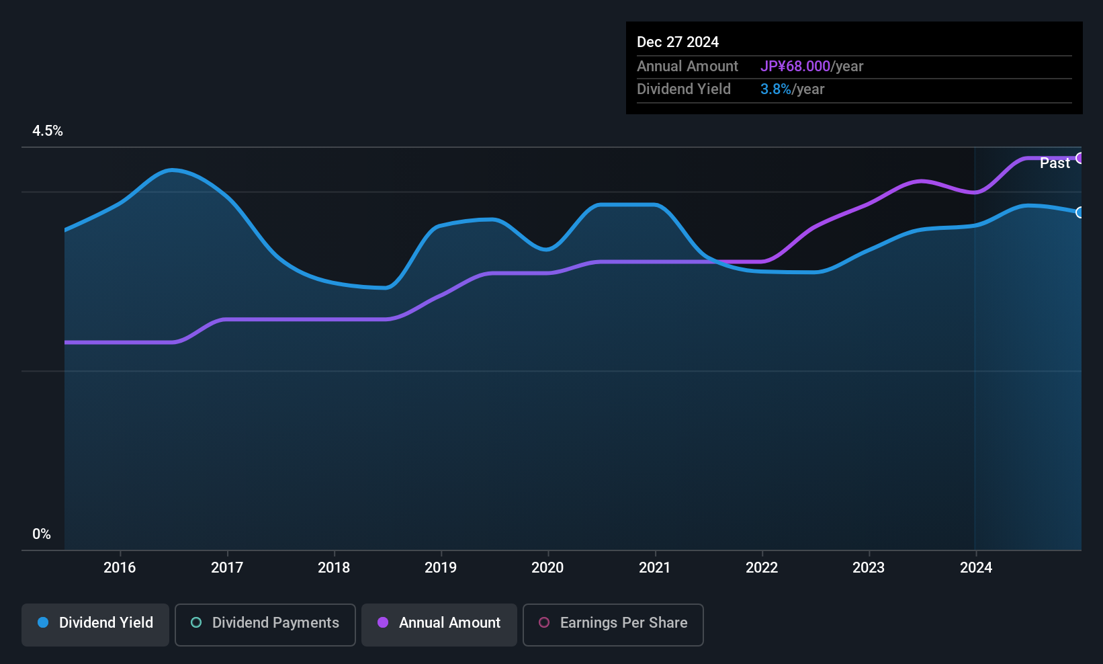1103x664 pixels.
Task: Click the blue Dividend Yield endpoint marker
Action: (x=1080, y=212)
